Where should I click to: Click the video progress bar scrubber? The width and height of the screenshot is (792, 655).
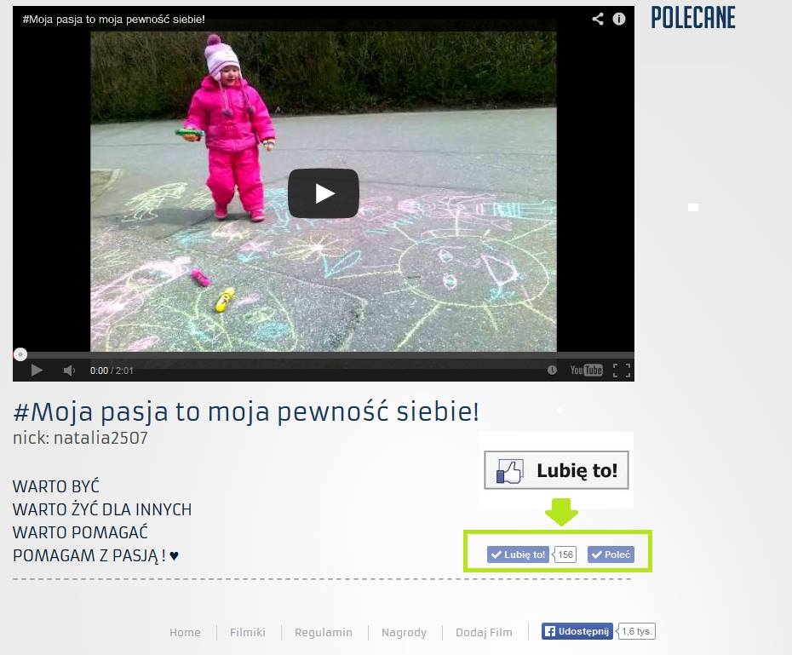point(20,354)
